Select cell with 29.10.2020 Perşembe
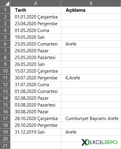 (x=36, y=125)
